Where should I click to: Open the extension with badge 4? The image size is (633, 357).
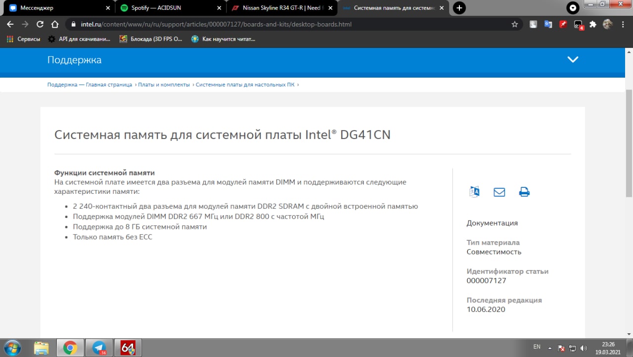click(578, 25)
